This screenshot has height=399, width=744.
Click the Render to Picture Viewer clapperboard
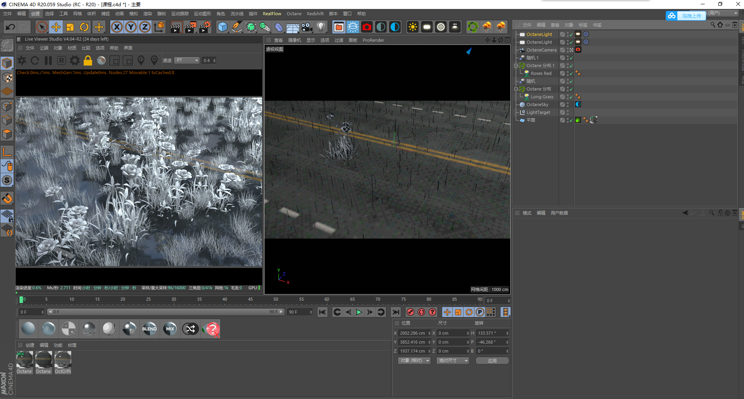coord(190,27)
